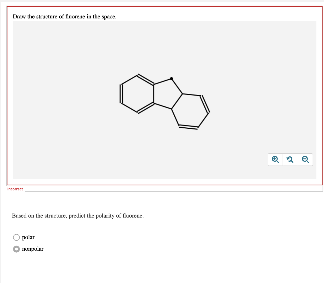Click the currently filled nonpolar option

coord(16,249)
